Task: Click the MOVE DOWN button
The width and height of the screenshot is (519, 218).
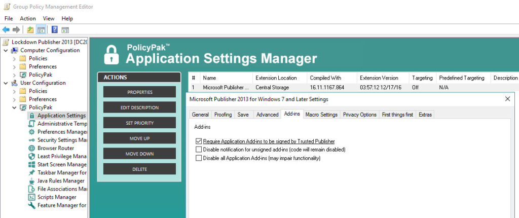Action: pos(139,154)
